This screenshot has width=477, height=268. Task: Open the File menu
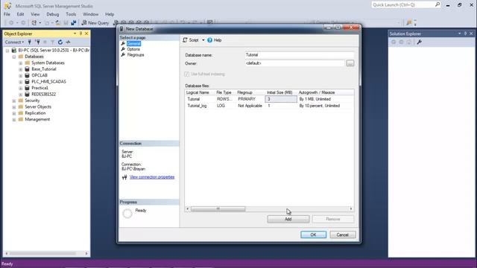pos(7,14)
